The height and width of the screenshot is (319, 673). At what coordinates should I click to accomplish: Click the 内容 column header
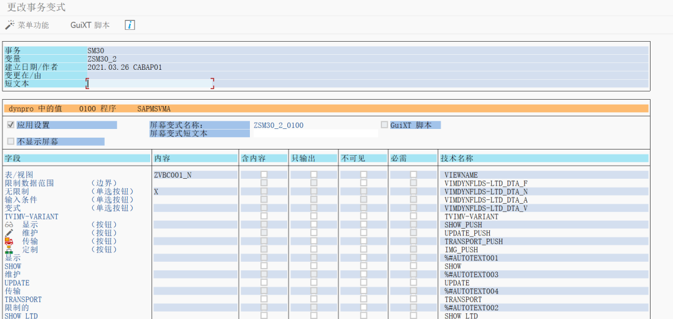coord(195,158)
